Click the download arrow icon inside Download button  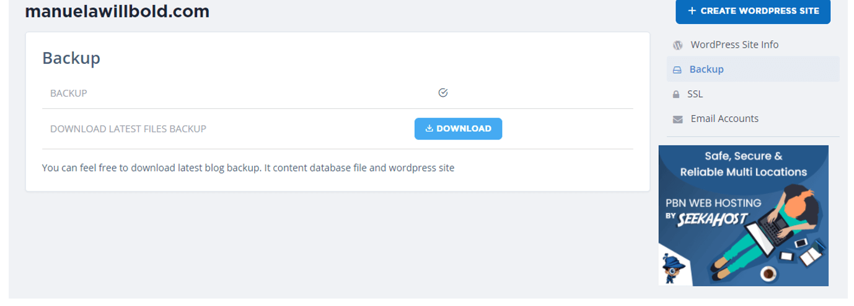tap(429, 129)
